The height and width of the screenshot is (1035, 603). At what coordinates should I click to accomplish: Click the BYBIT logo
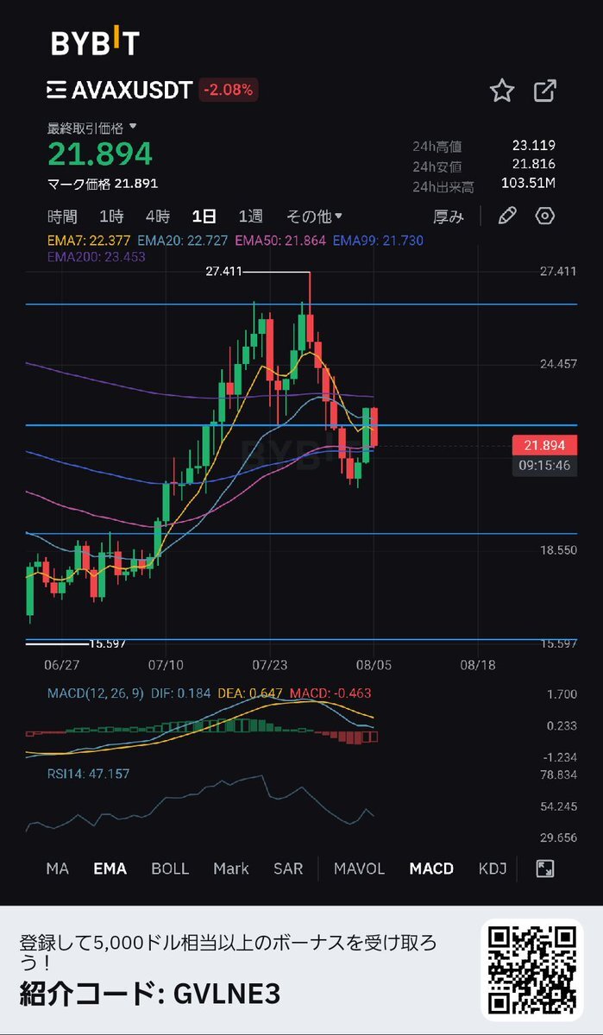click(x=95, y=43)
